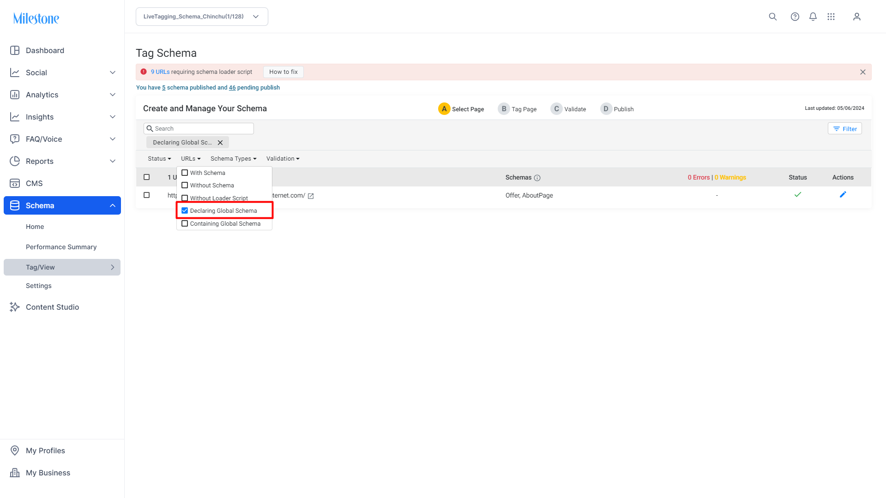This screenshot has height=498, width=886.
Task: Click the Social chart icon
Action: [x=15, y=72]
